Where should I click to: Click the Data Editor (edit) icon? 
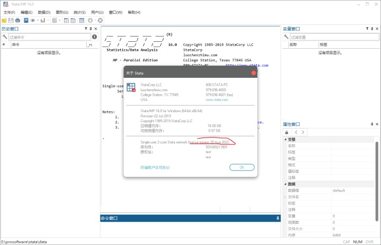coord(66,21)
